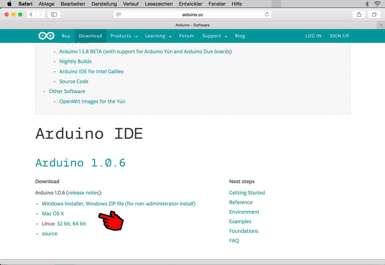Open the Bearbeiten menu
Viewport: 385px width, 265px height.
(73, 4)
